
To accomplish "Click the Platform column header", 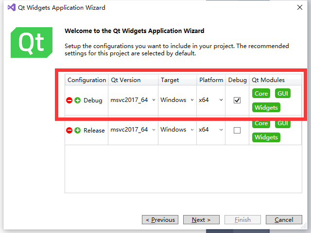I will (x=211, y=80).
